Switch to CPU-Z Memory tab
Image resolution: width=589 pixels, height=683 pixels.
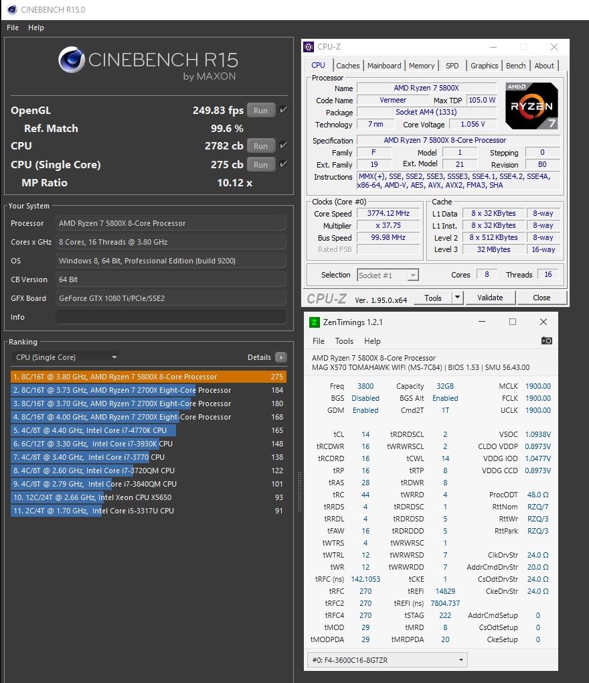[x=422, y=66]
